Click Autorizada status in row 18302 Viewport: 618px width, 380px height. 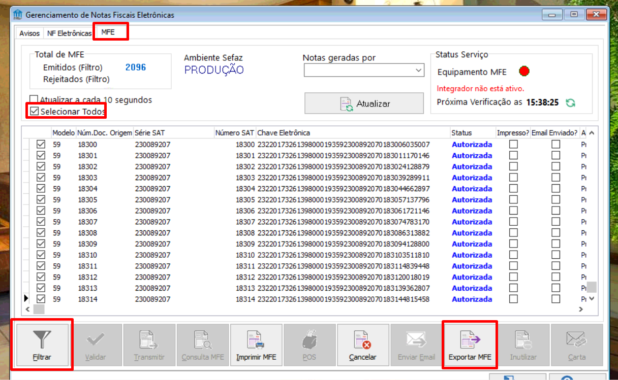coord(472,166)
